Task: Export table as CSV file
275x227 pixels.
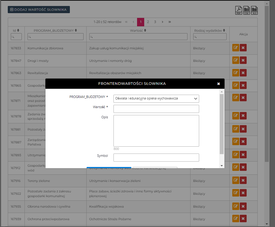Action: (246, 10)
